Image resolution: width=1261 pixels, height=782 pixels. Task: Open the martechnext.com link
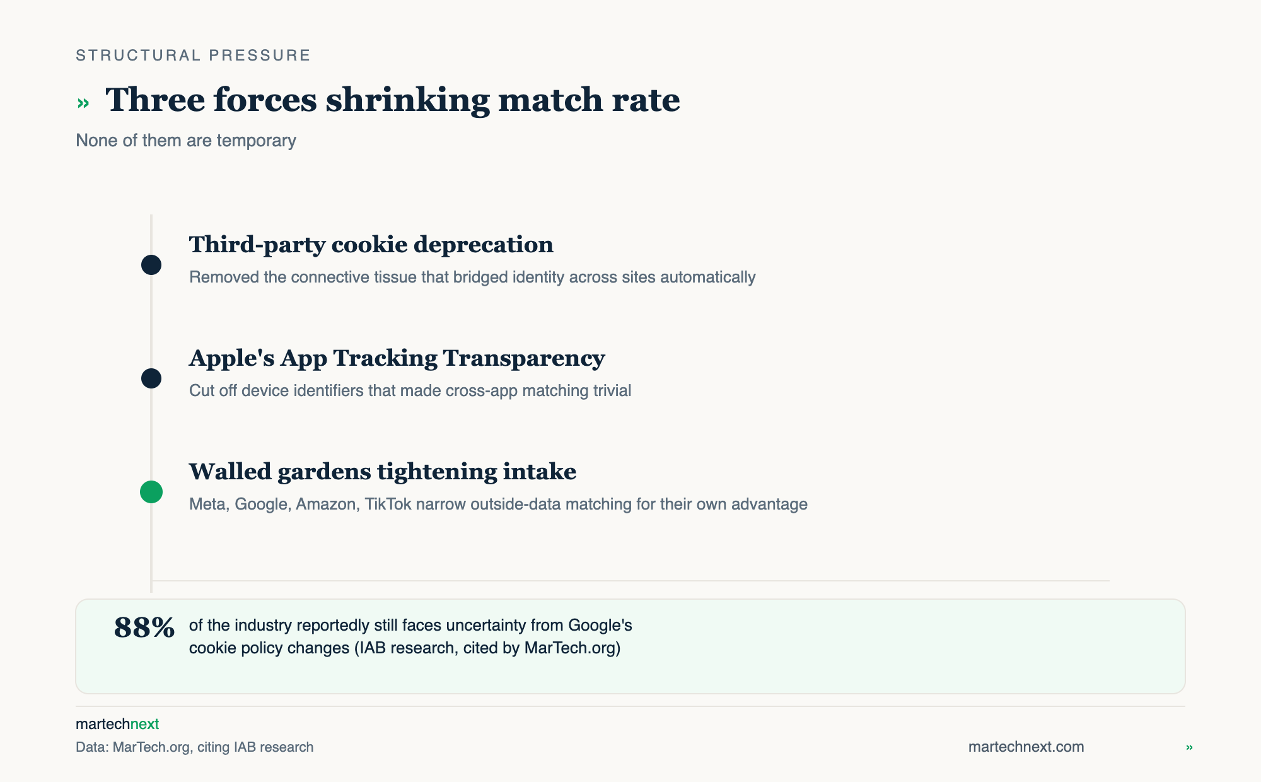click(x=1026, y=747)
